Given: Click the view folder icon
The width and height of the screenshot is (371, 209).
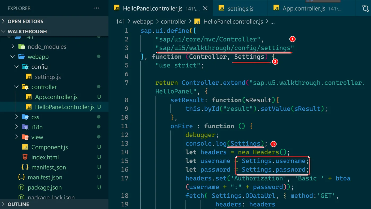Looking at the screenshot, I should tap(25, 137).
